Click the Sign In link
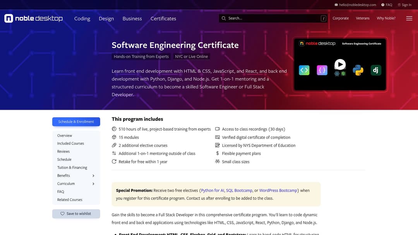The height and width of the screenshot is (235, 418). 406,5
